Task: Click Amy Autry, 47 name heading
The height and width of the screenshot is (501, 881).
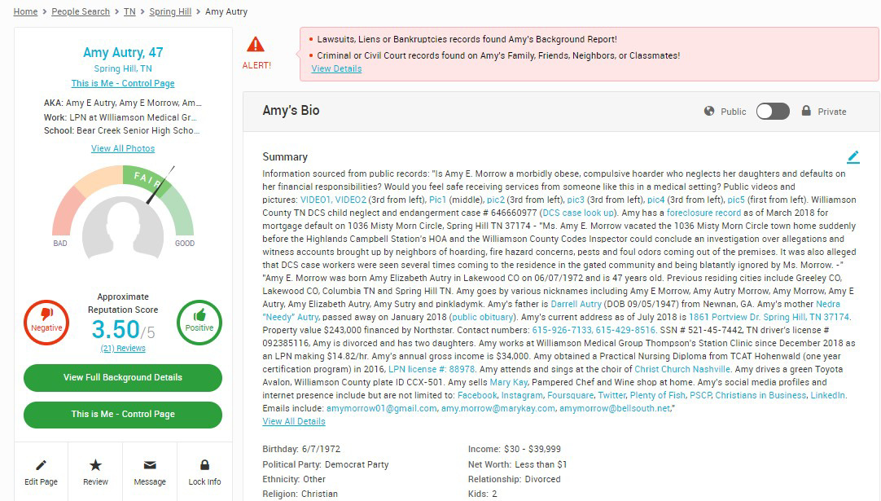Action: pos(123,52)
